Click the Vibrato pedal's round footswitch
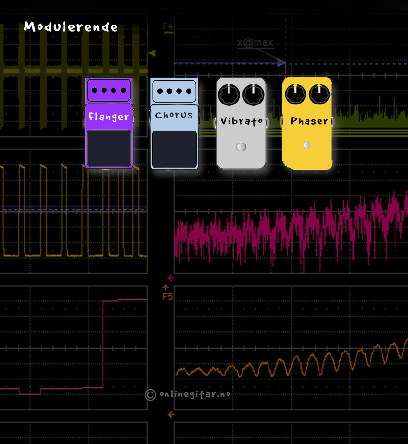The height and width of the screenshot is (444, 408). (241, 147)
